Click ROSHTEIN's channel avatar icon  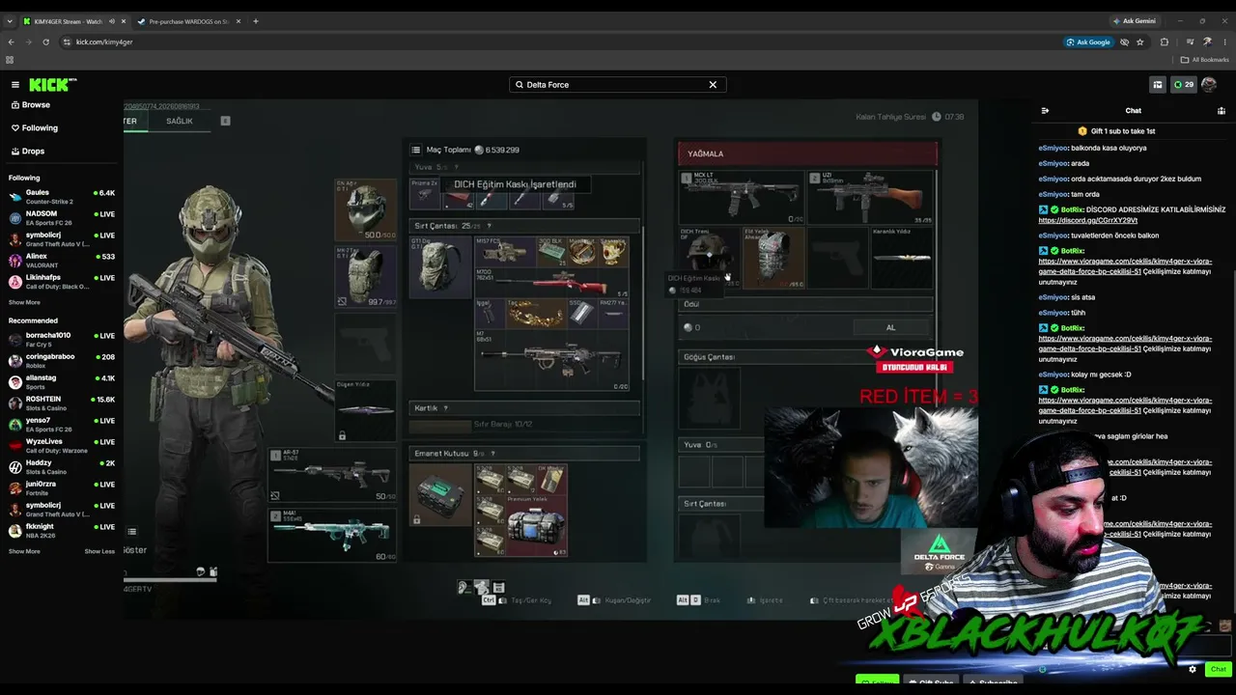tap(15, 403)
